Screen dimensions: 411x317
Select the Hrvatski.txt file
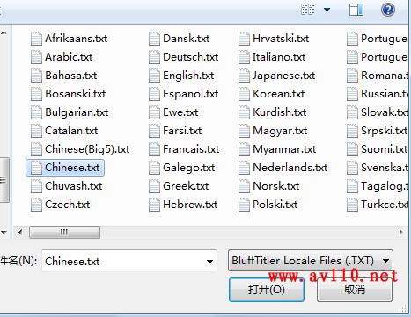tap(274, 39)
